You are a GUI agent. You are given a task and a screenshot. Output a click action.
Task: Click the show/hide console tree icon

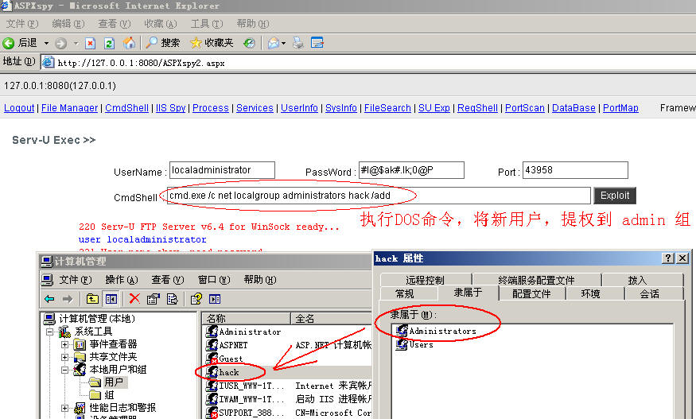(x=111, y=299)
